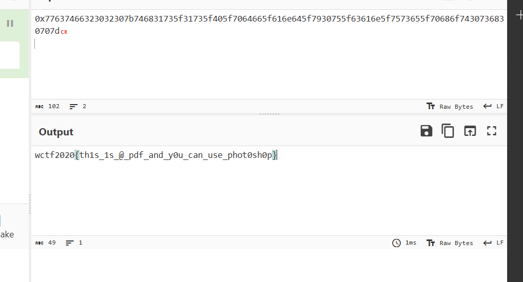
Task: Open input LF end-of-line selector
Action: 493,107
